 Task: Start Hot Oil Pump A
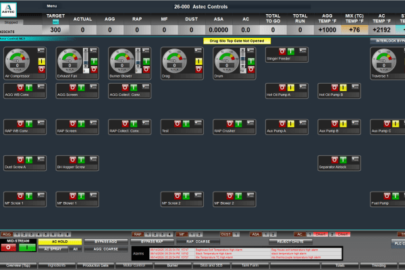pos(291,88)
